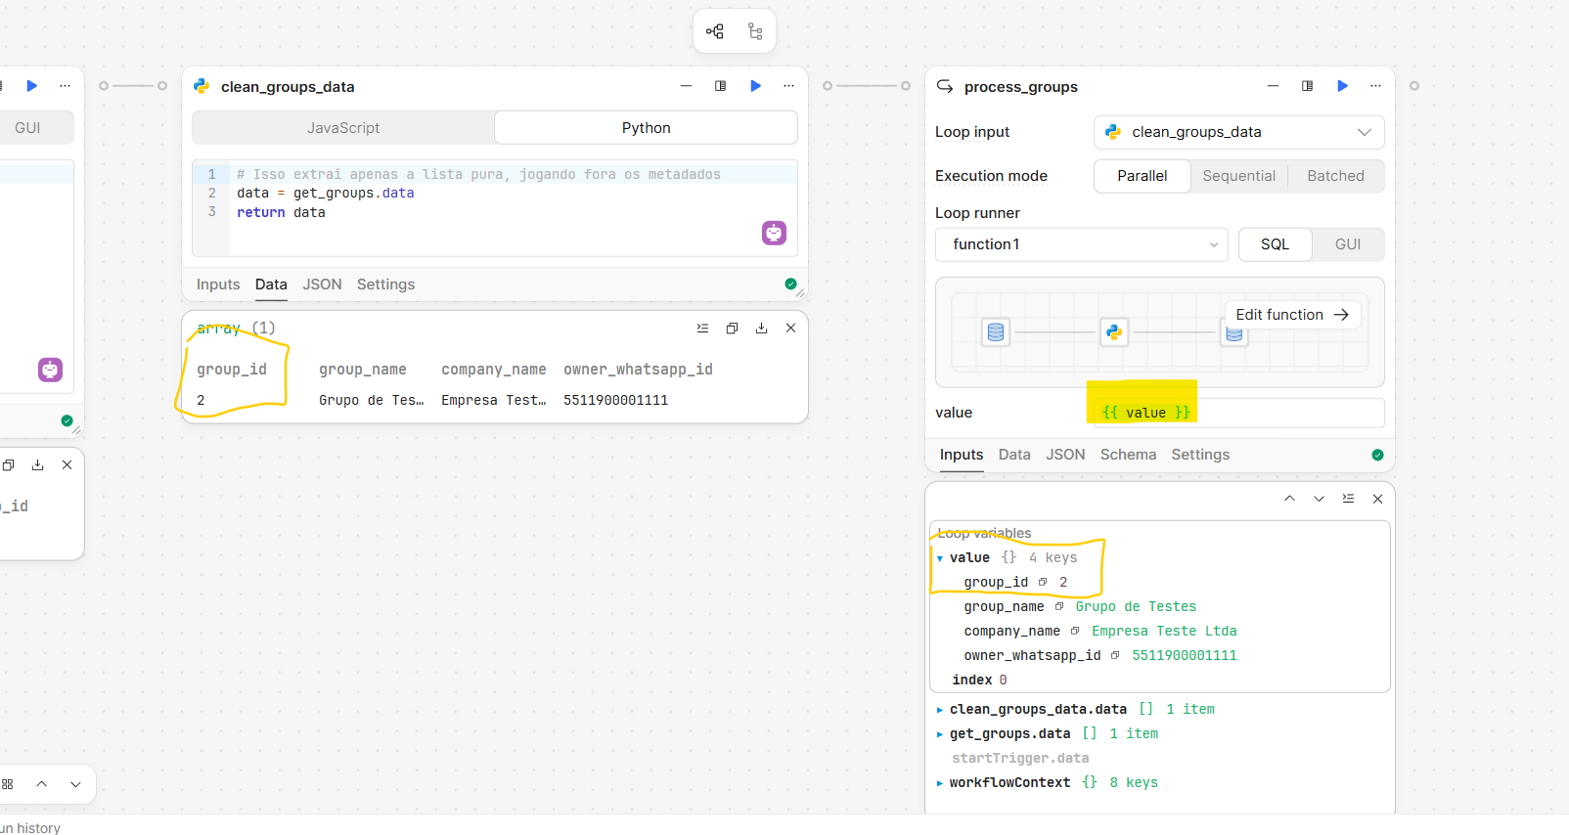Screen dimensions: 1569x835
Task: Collapse the process_groups block
Action: click(x=1273, y=86)
